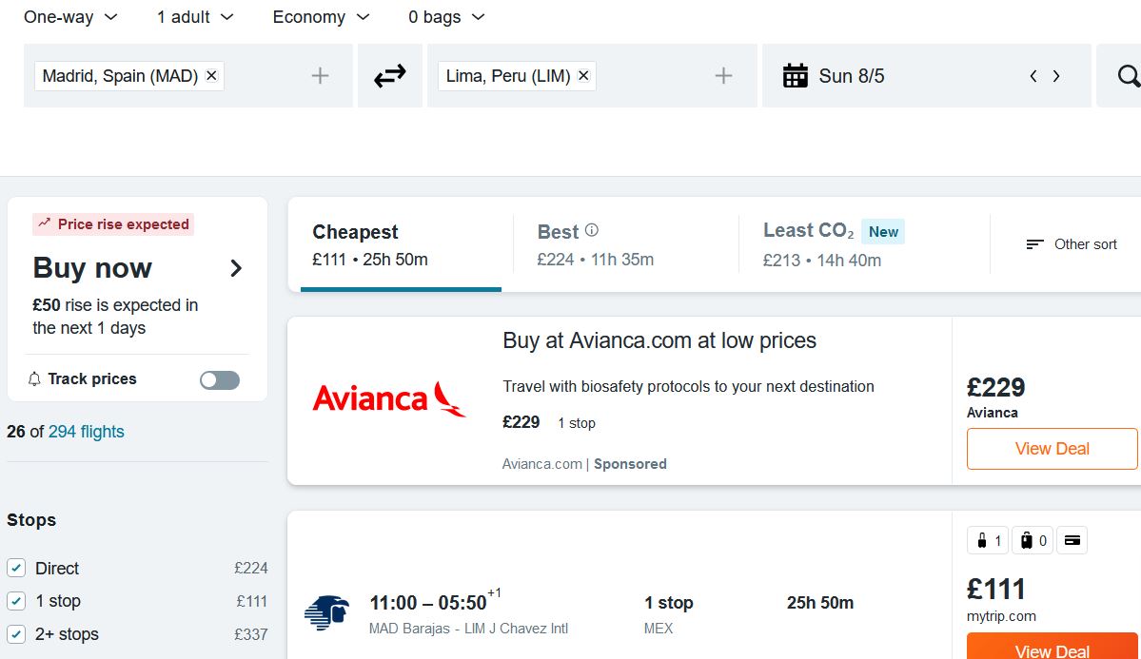Go to previous departure date

pos(1033,76)
